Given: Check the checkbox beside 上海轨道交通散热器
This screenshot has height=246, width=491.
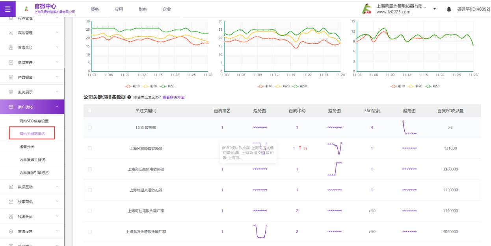Looking at the screenshot, I should pos(90,190).
